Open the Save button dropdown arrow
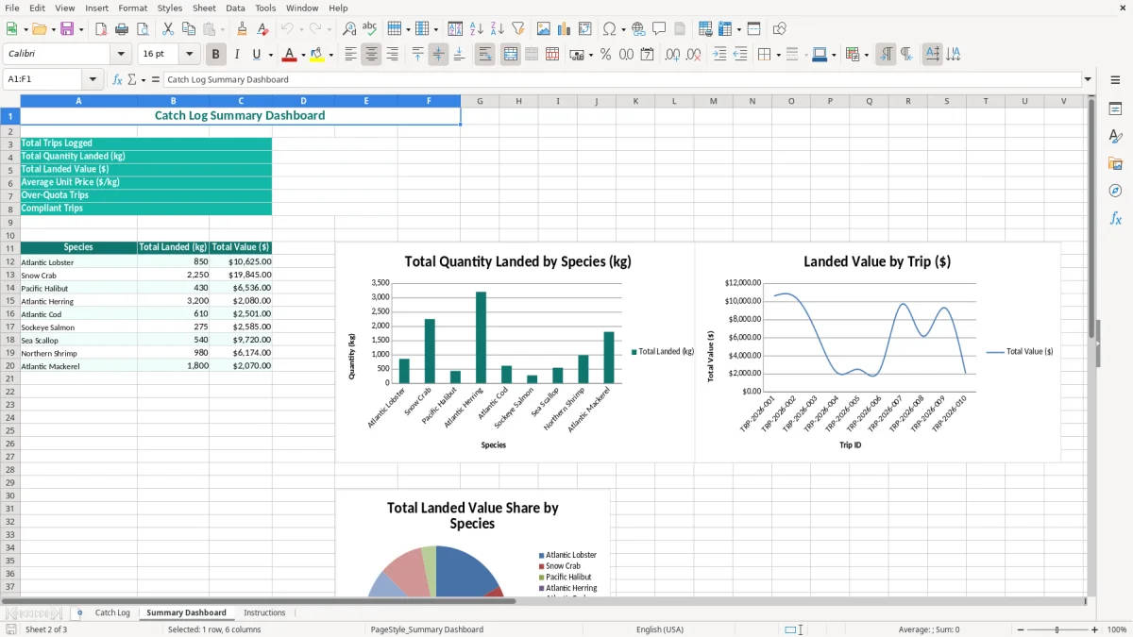The width and height of the screenshot is (1133, 637). point(81,29)
